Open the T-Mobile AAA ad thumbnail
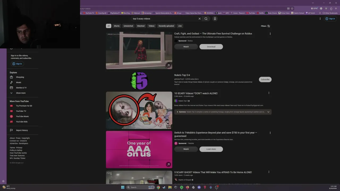 pos(139,150)
